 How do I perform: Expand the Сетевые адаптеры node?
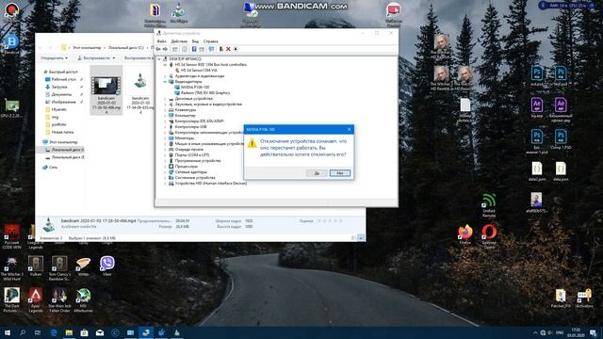click(x=165, y=172)
